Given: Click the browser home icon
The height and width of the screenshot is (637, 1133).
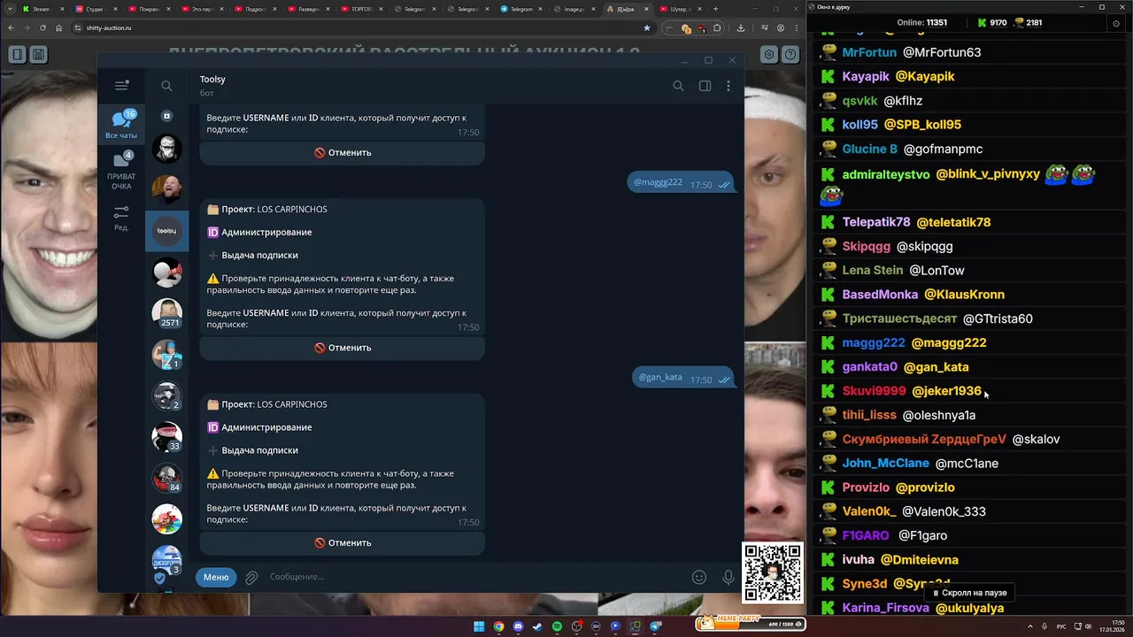Looking at the screenshot, I should point(58,27).
